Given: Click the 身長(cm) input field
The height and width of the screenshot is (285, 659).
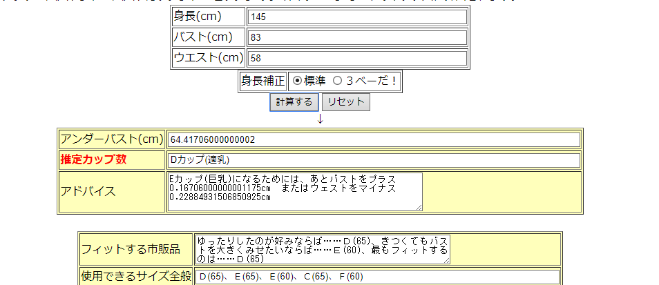Looking at the screenshot, I should tap(357, 17).
